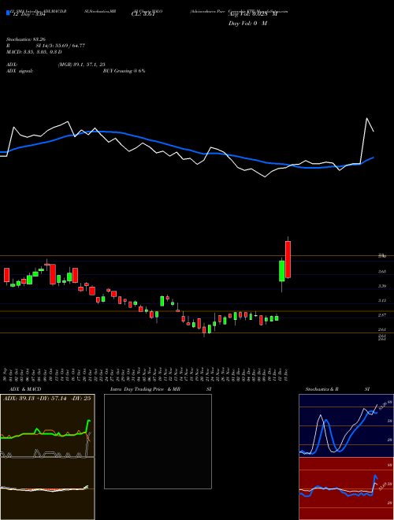Click the 'Intra Day Trading Price & MR' title
The height and width of the screenshot is (520, 394).
point(146,389)
